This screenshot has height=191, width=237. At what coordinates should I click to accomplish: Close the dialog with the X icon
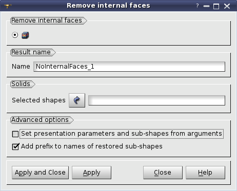[x=227, y=6]
